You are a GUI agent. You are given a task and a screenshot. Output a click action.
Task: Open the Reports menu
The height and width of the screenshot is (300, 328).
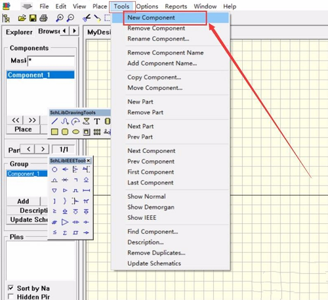point(176,7)
